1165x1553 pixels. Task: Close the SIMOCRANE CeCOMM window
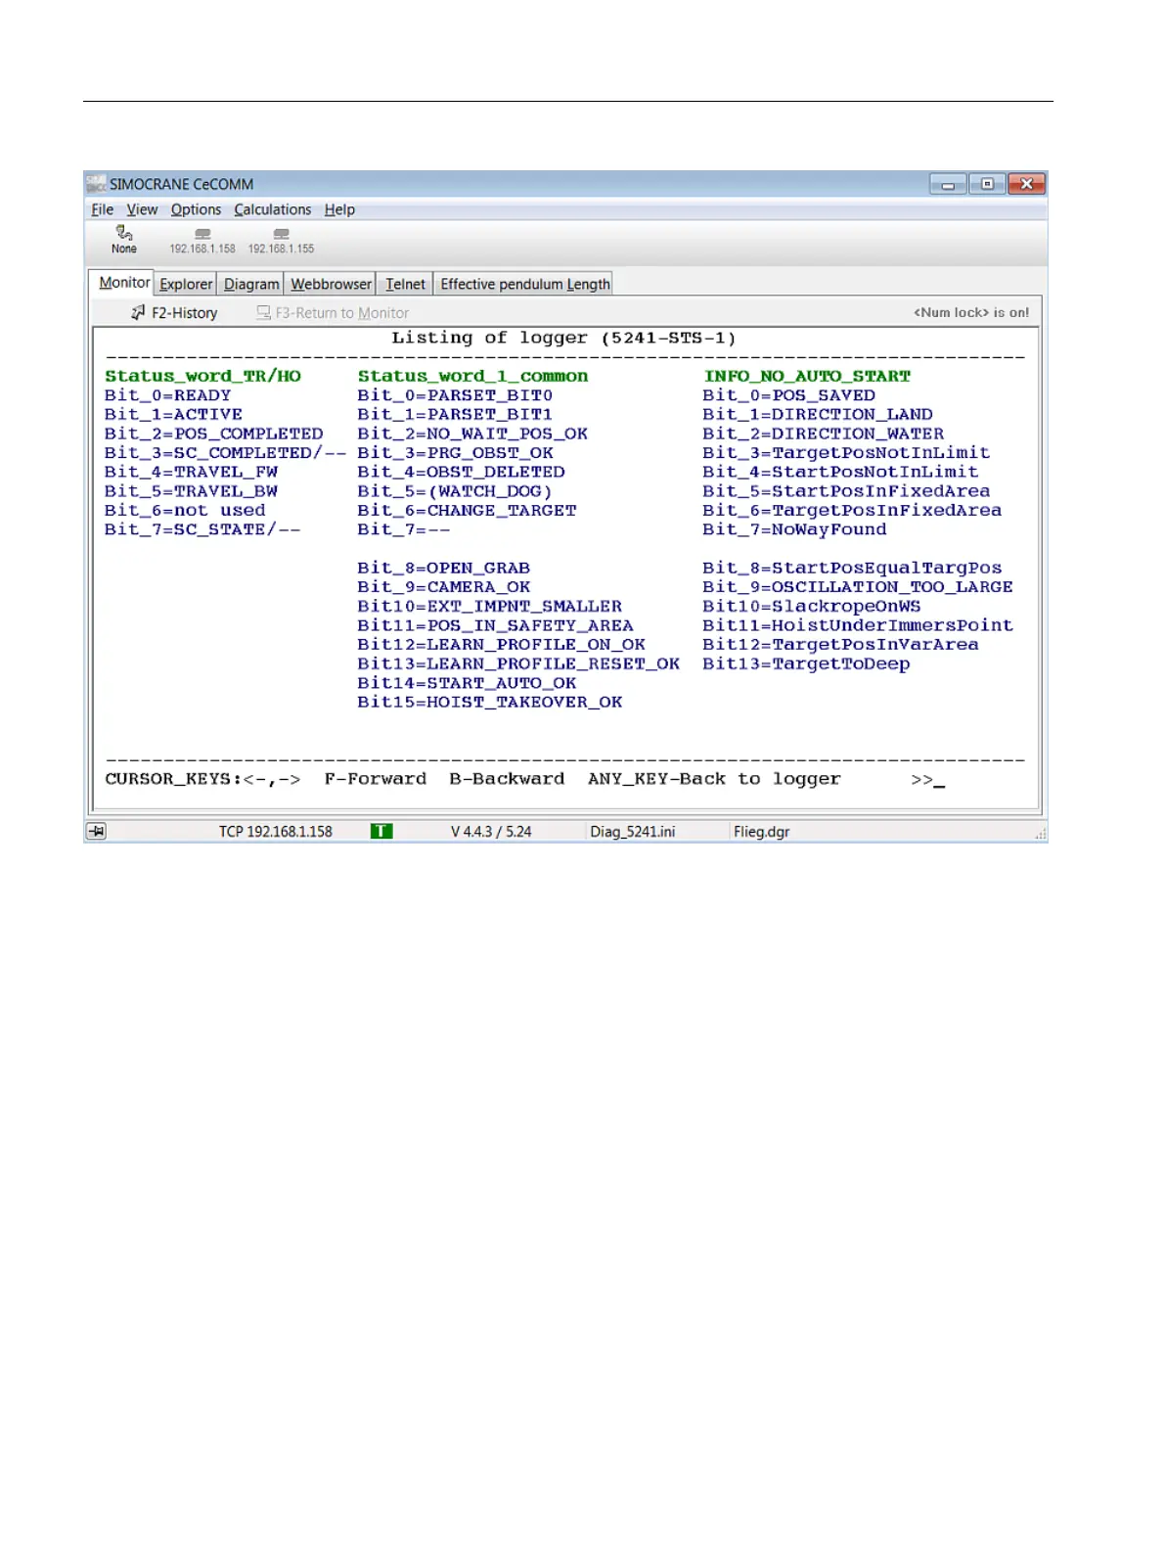pos(1026,184)
